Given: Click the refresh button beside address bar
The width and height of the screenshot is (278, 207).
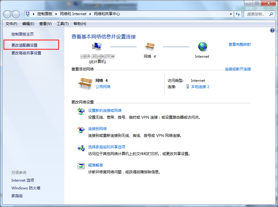Looking at the screenshot, I should pos(238,14).
